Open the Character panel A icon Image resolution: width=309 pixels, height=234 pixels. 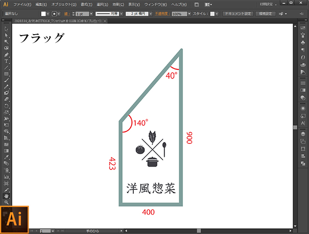[x=303, y=123]
